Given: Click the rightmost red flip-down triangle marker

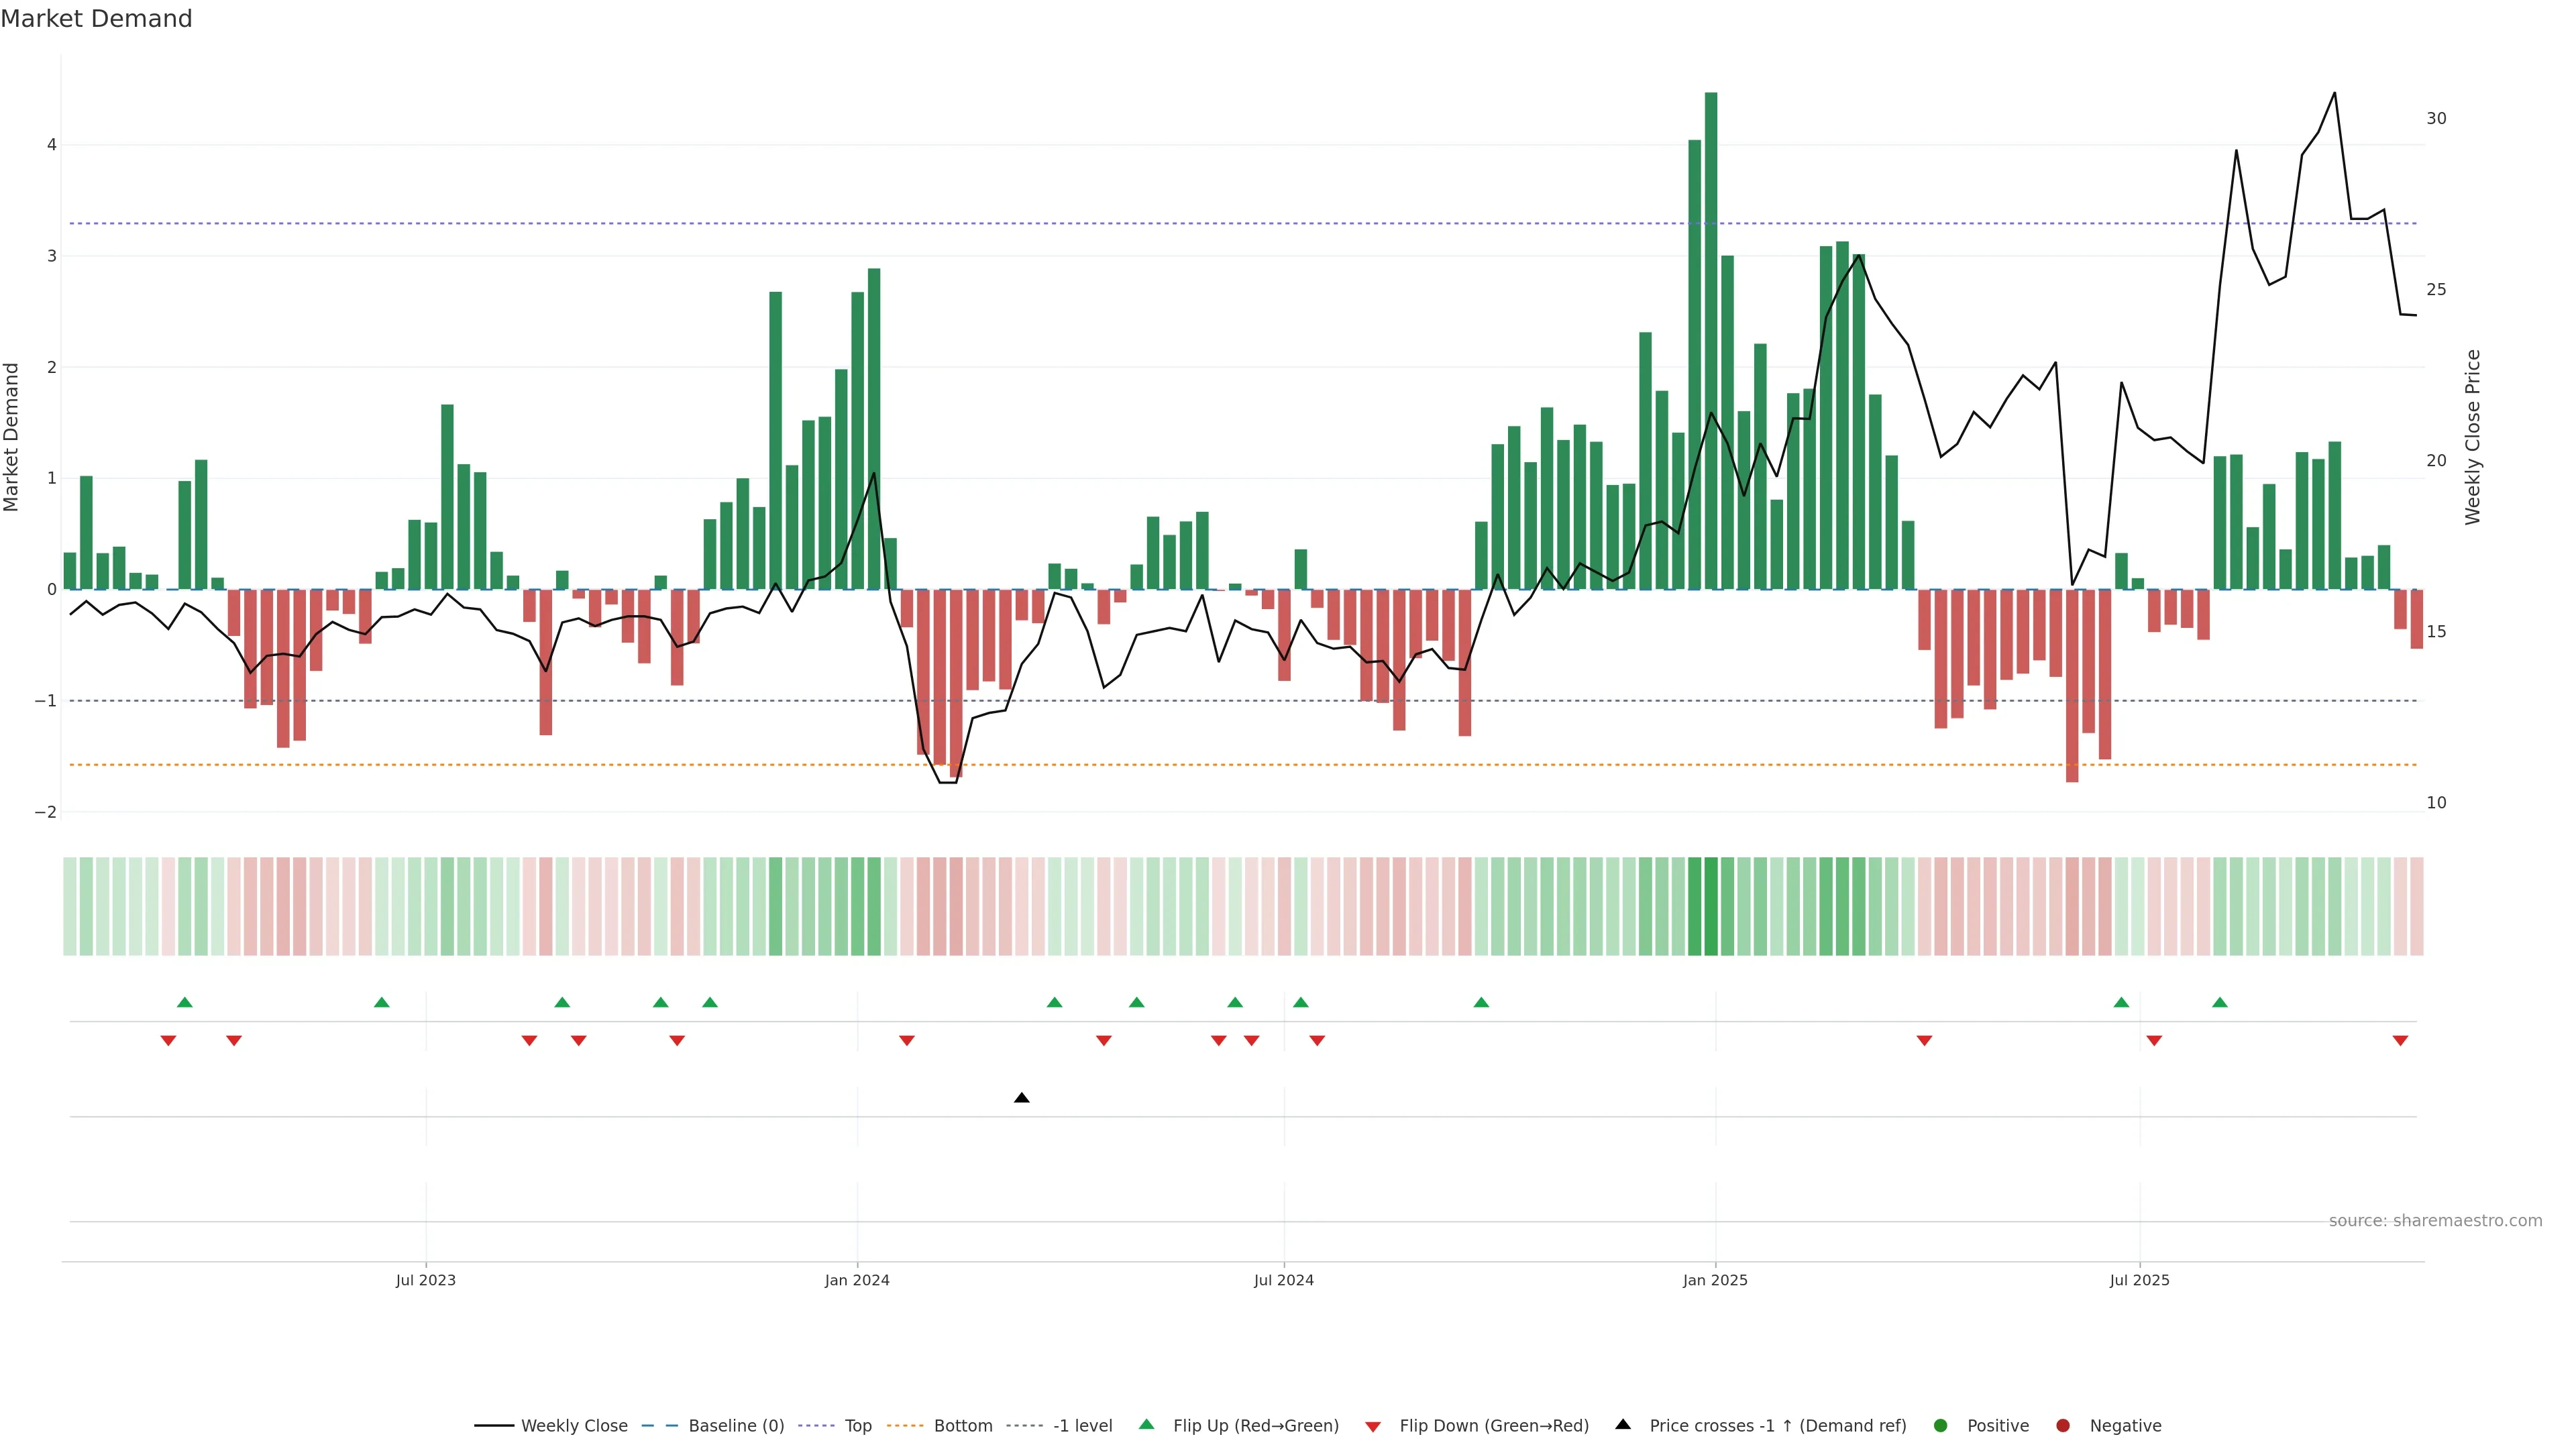Looking at the screenshot, I should 2400,1041.
